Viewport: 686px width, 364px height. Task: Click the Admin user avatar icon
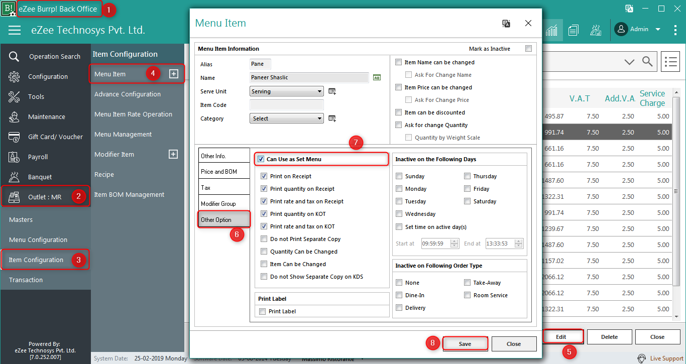[x=621, y=29]
